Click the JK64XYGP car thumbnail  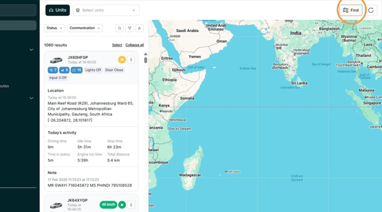[x=56, y=205]
